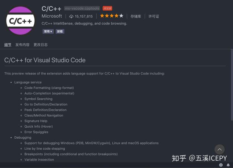Click the 卸载 (Uninstall) button
The image size is (233, 168).
[x=60, y=31]
